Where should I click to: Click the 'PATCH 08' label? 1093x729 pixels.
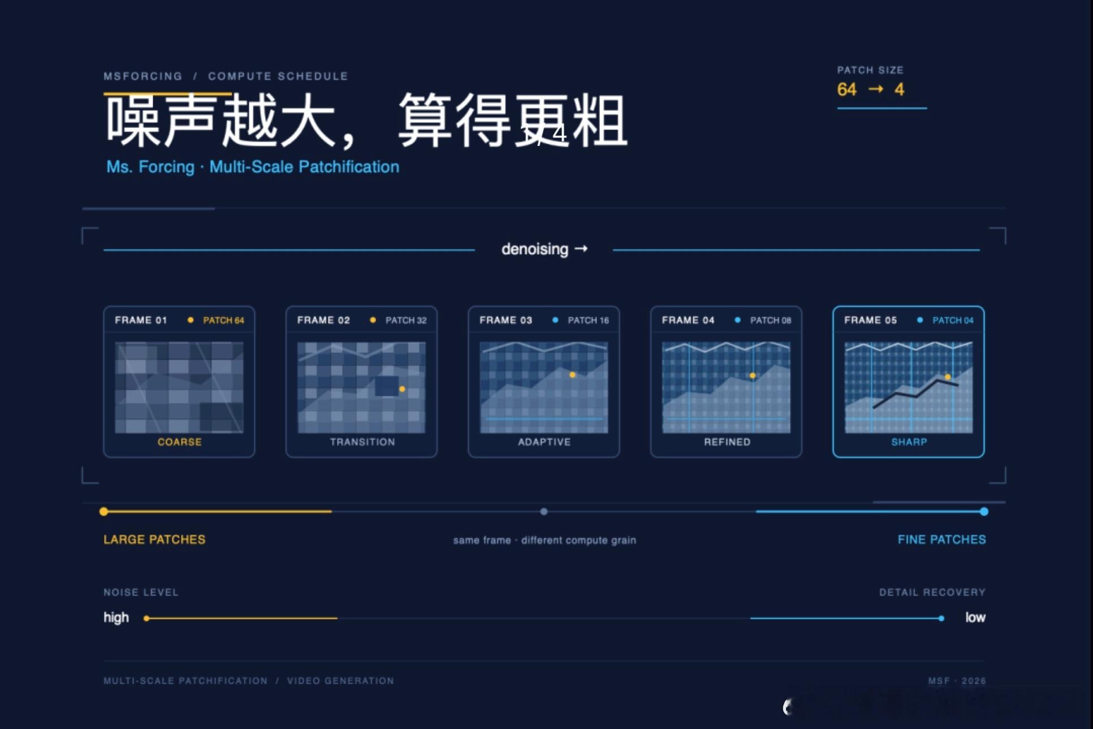(x=771, y=320)
